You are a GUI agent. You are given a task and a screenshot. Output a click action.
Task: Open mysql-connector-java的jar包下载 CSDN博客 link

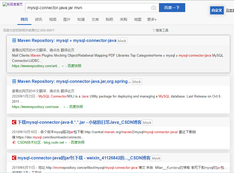84,158
